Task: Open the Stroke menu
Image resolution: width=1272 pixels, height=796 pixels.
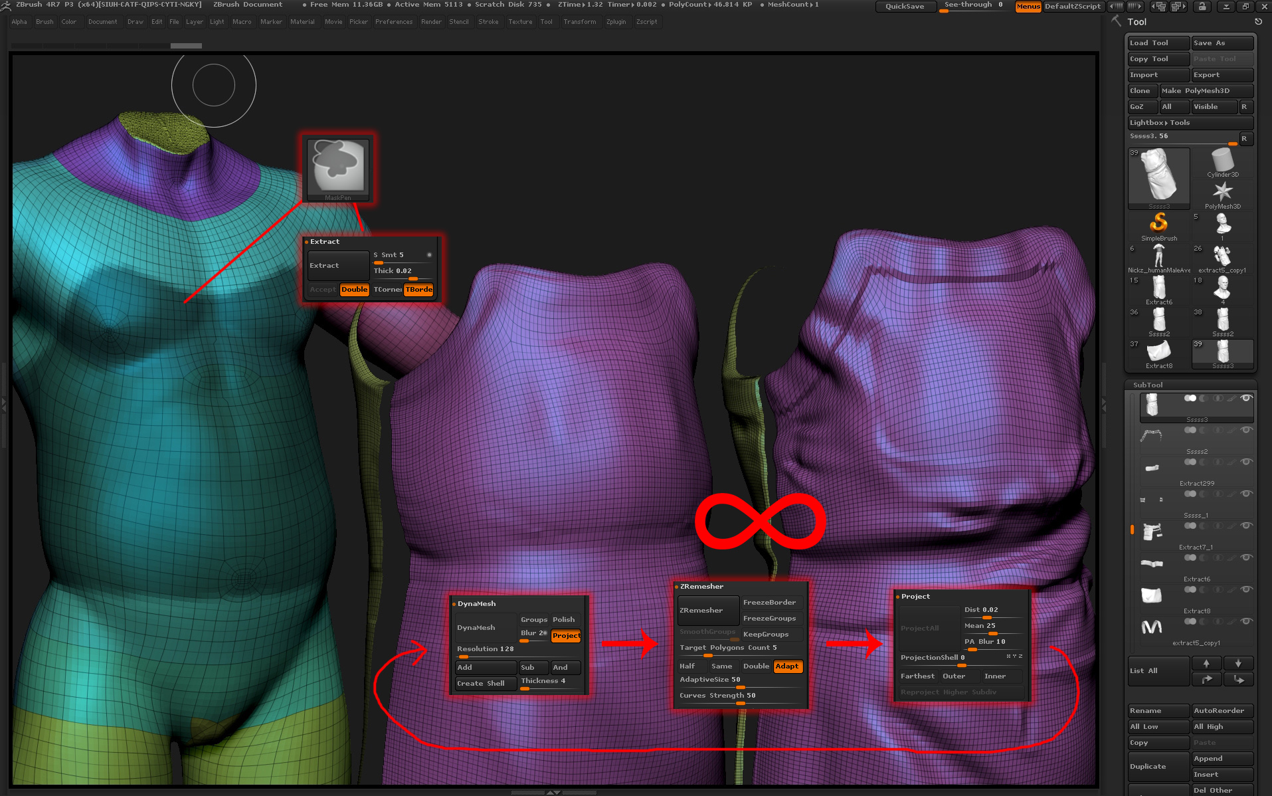Action: pos(488,22)
